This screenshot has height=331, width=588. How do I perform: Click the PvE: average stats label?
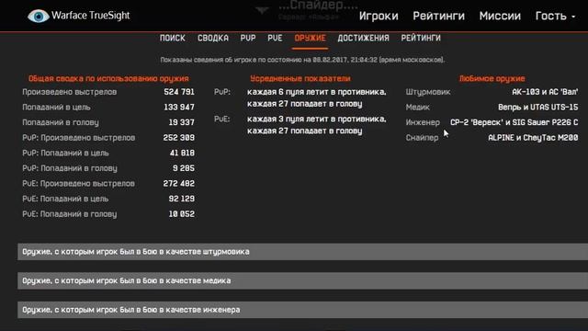click(x=221, y=119)
